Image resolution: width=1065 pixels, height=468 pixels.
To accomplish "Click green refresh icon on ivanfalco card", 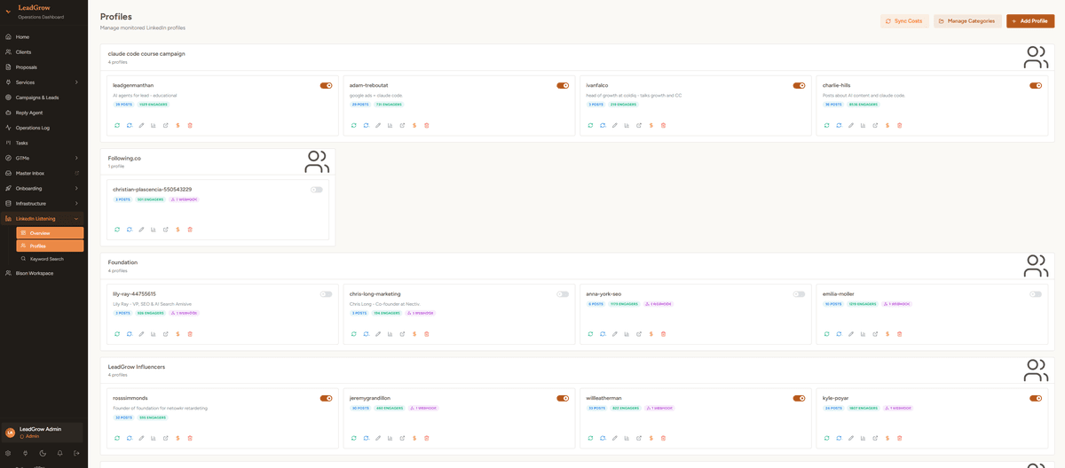I will coord(590,125).
